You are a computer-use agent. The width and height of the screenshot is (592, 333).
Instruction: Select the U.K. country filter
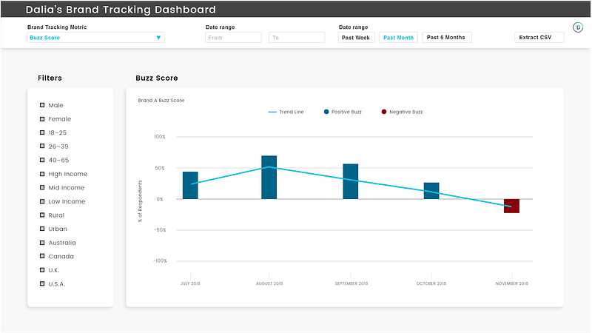point(42,270)
